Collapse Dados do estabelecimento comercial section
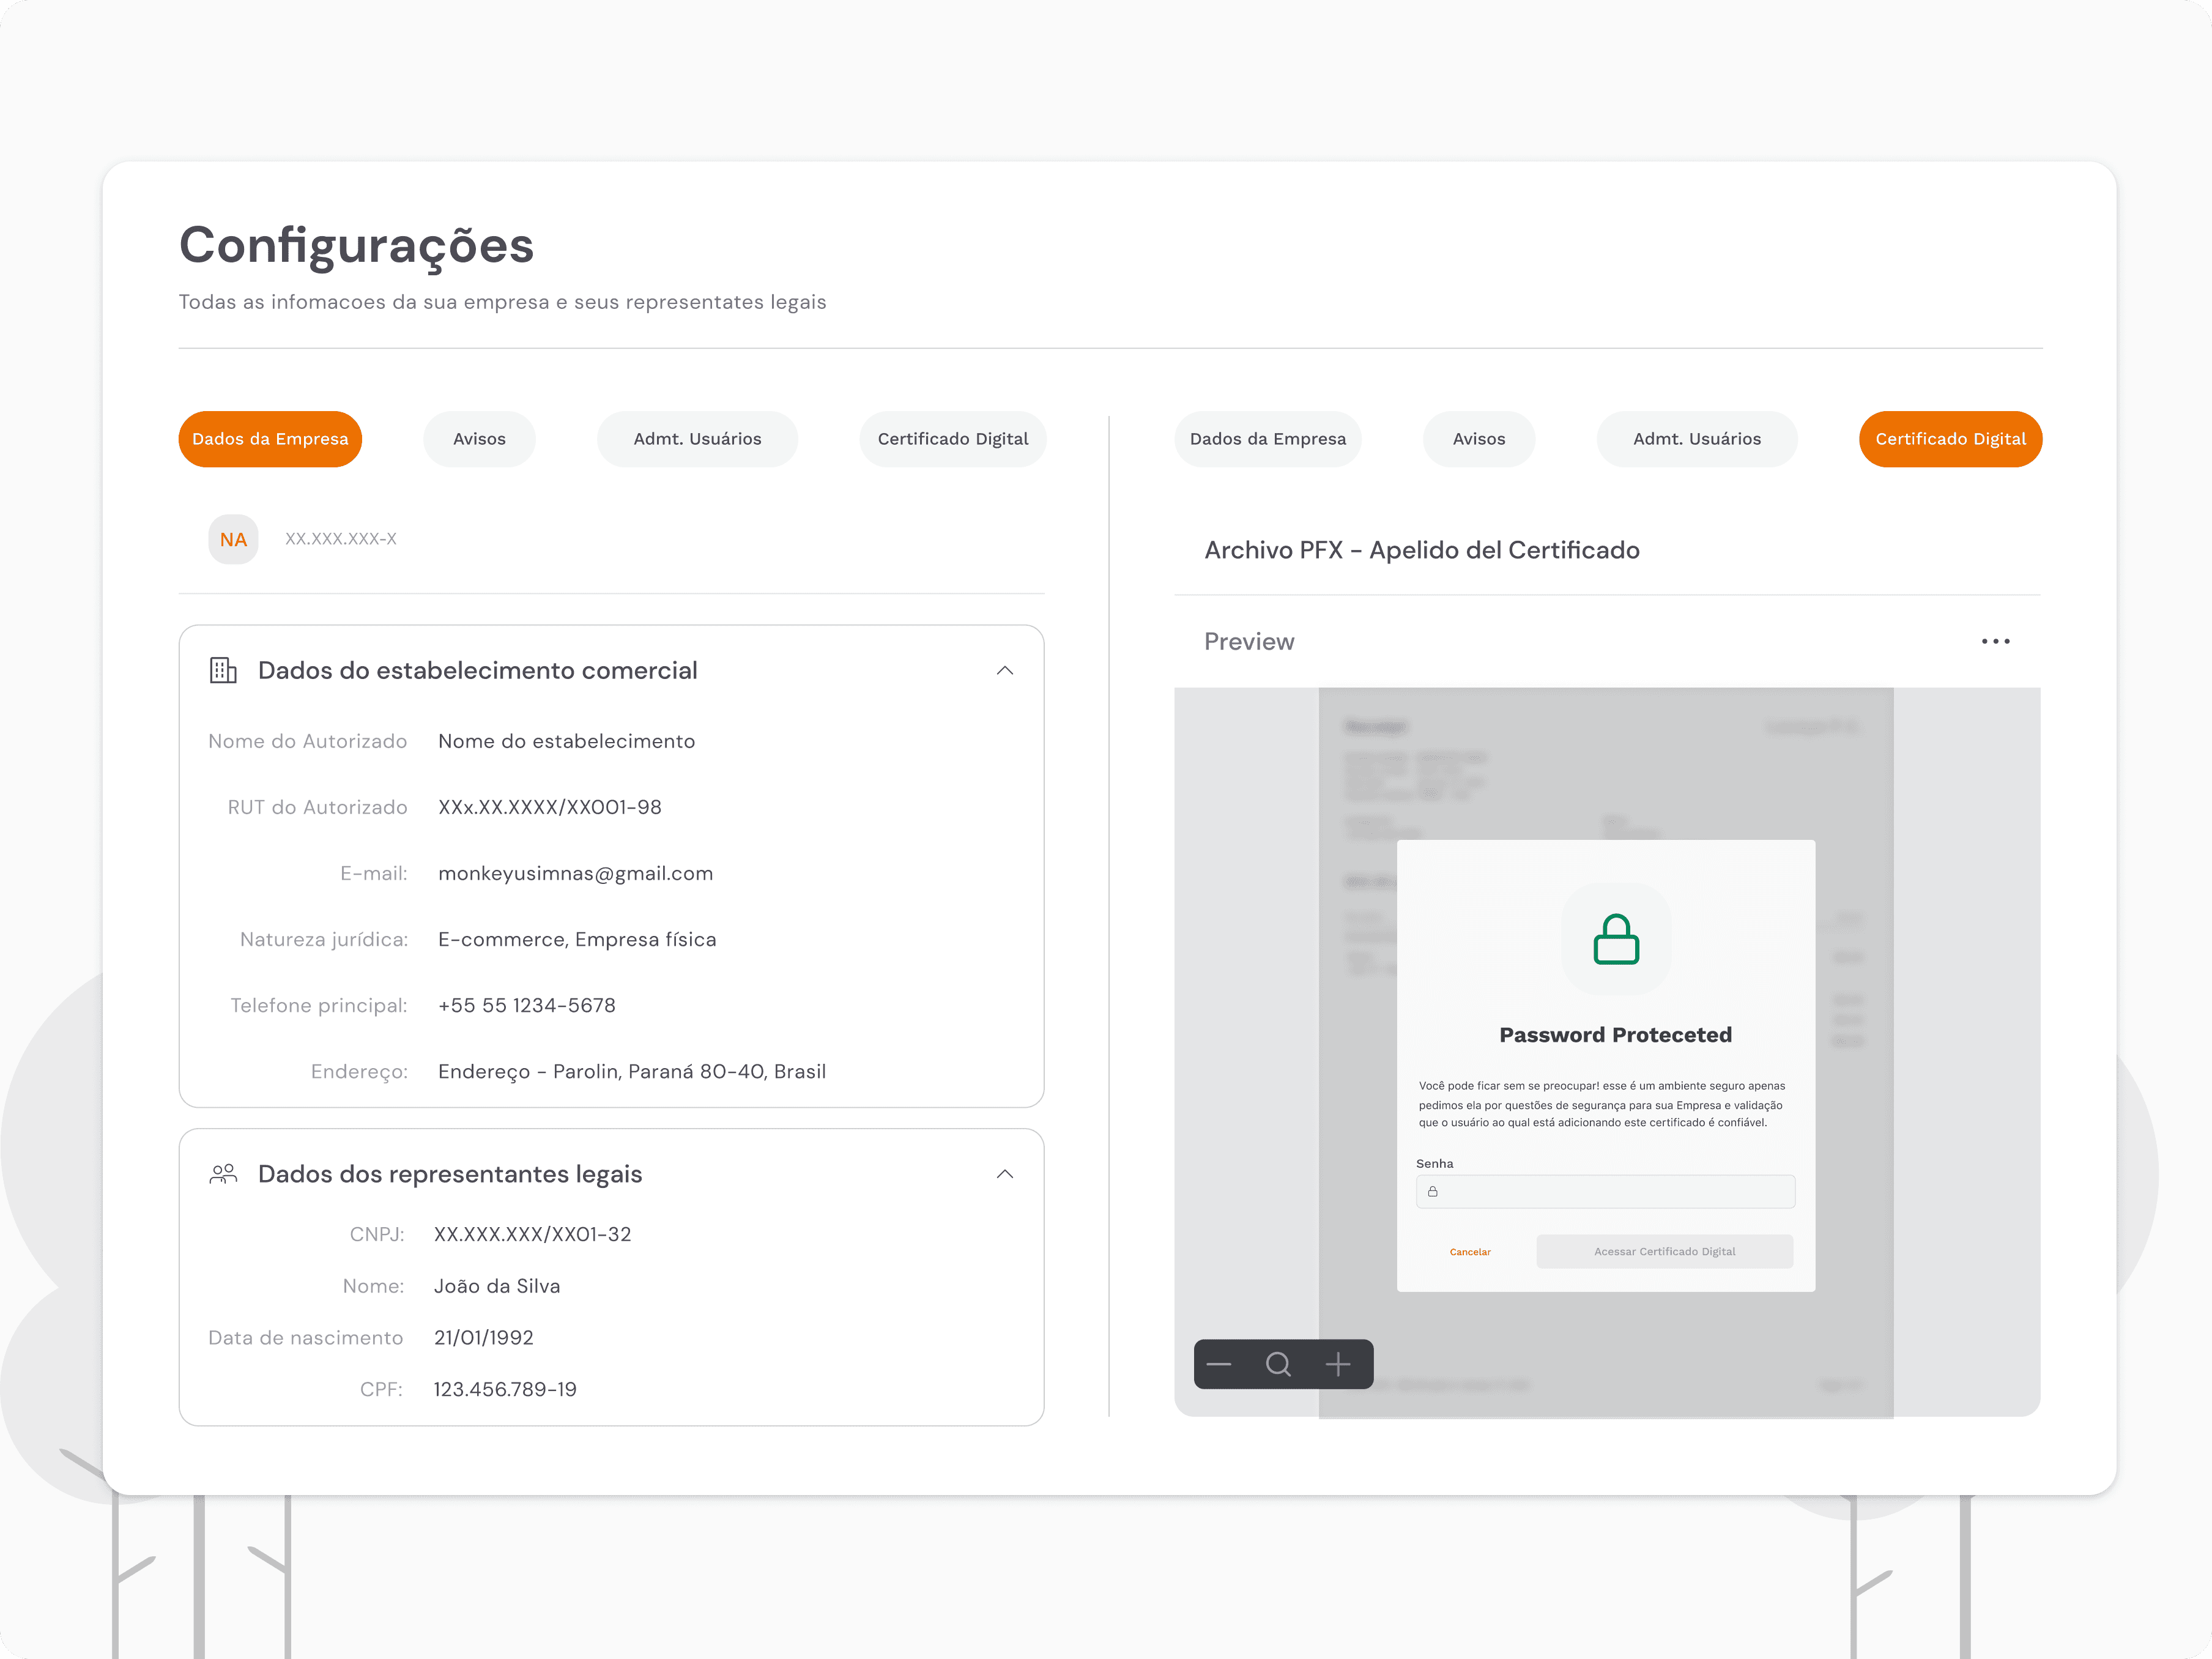Viewport: 2212px width, 1659px height. (x=1005, y=670)
